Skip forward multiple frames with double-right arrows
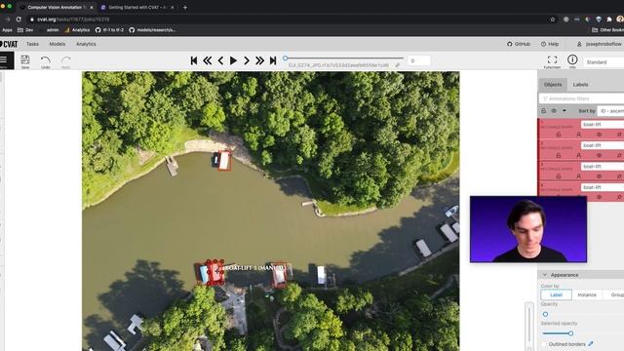 point(259,60)
